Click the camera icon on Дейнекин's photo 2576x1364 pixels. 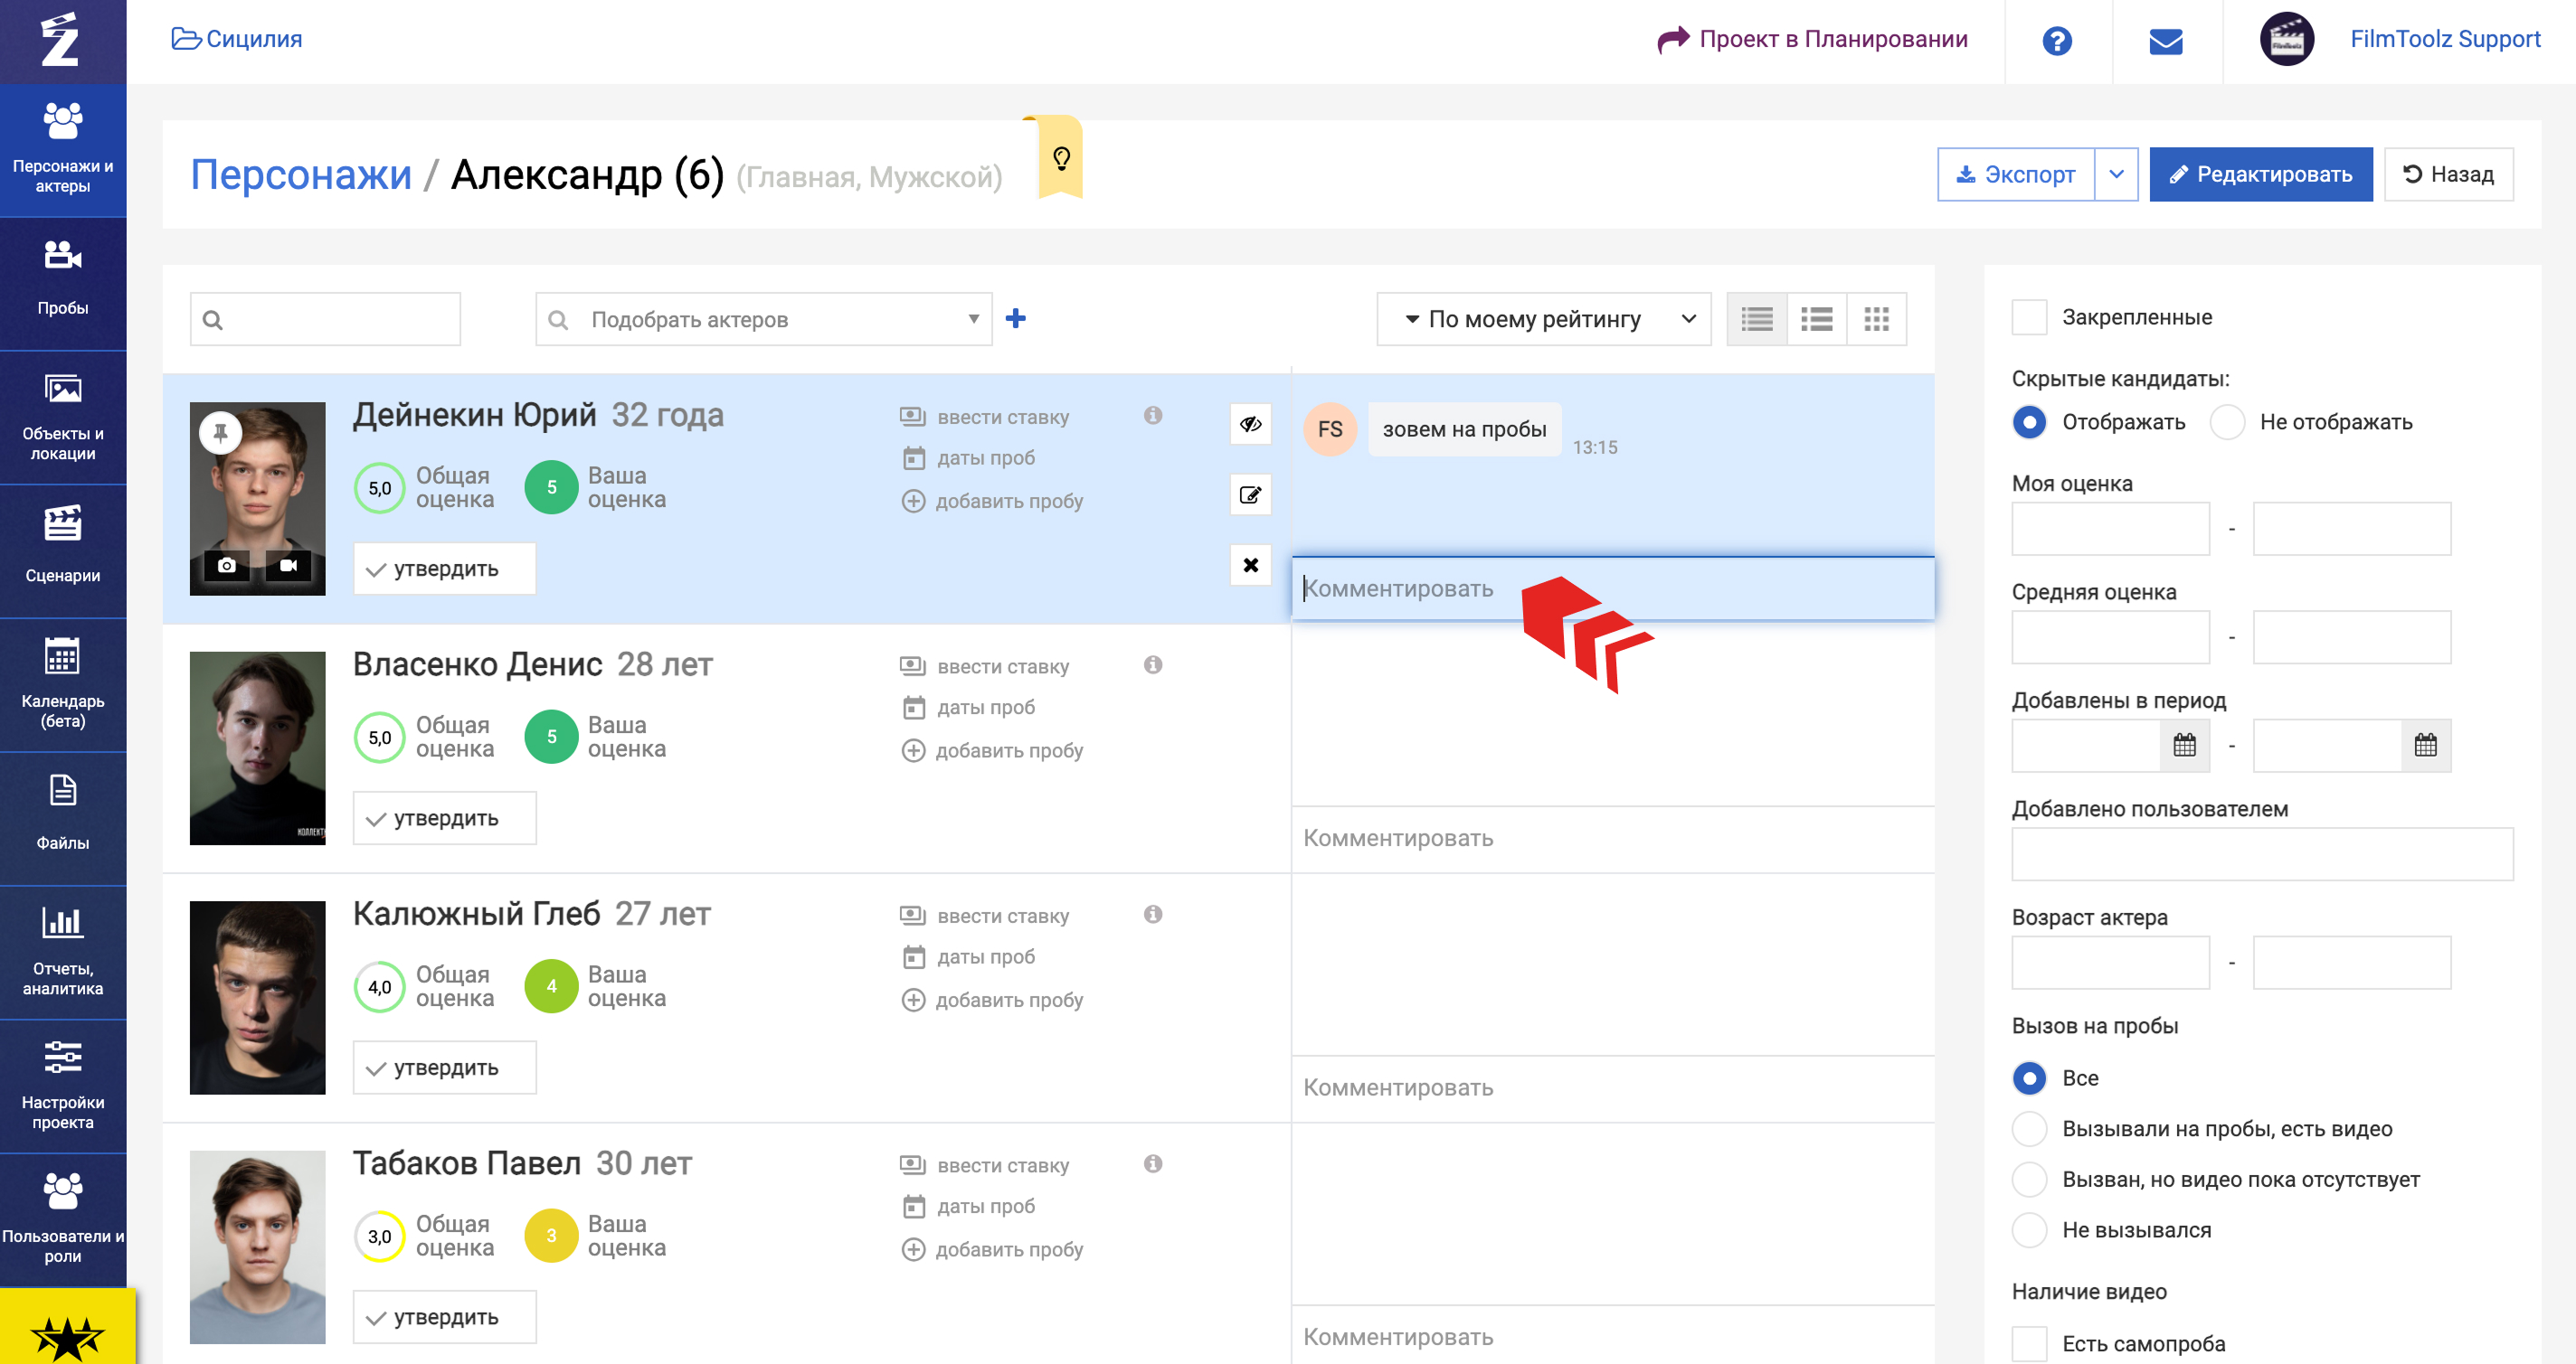pyautogui.click(x=227, y=565)
